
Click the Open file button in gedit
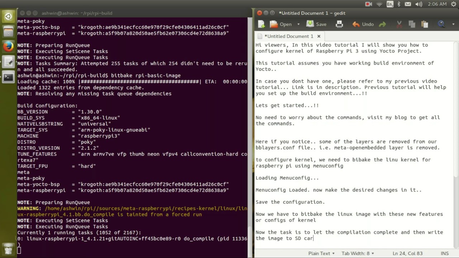coord(281,24)
